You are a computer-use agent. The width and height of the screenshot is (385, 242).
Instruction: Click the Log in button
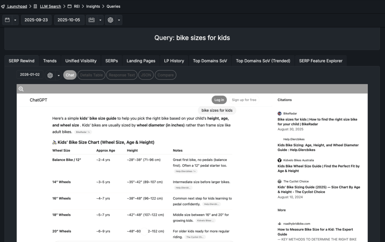[219, 100]
